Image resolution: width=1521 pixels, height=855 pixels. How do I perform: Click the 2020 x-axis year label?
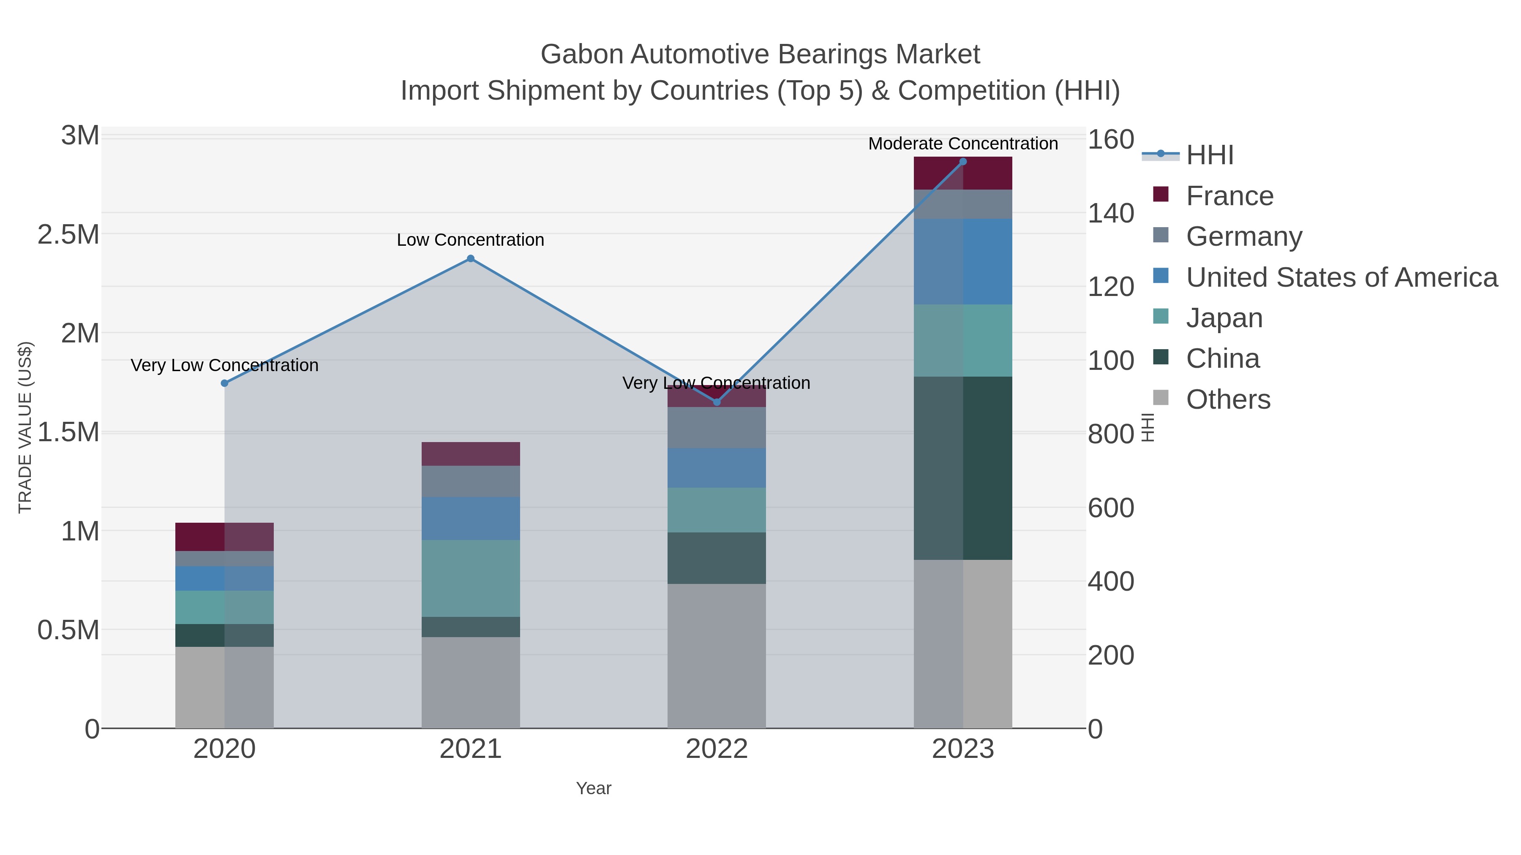(224, 749)
